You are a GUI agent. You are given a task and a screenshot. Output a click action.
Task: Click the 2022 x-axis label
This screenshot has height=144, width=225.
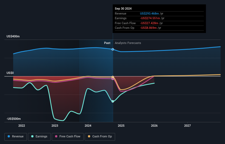pos(22,126)
